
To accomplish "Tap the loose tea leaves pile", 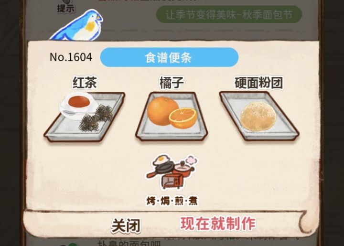I will coord(96,118).
